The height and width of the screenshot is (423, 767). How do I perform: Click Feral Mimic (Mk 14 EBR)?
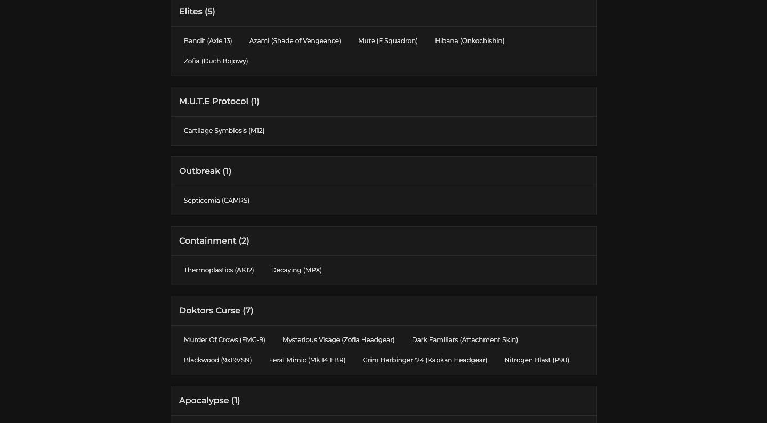click(x=307, y=360)
